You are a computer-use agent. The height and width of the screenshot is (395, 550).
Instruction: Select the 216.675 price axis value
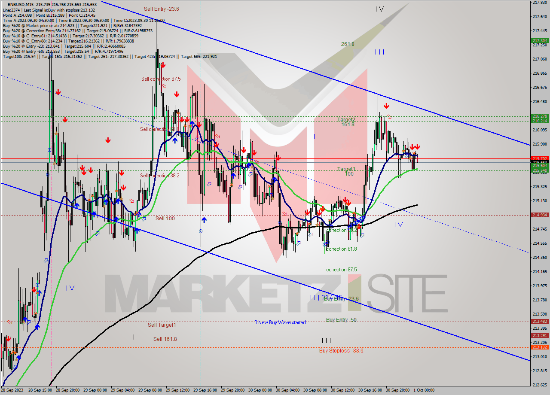pyautogui.click(x=540, y=88)
